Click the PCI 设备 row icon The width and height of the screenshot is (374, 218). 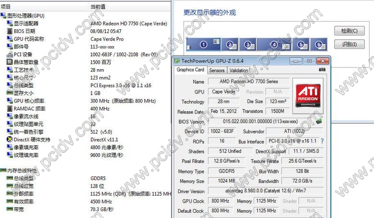(x=10, y=55)
